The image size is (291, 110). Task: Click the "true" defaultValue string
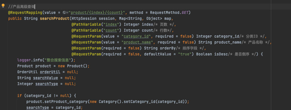185,54
